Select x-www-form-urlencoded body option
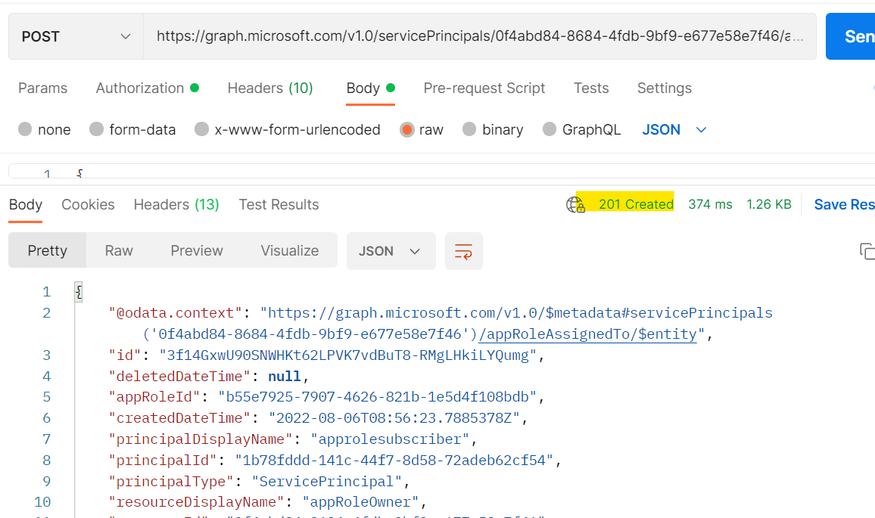 201,129
